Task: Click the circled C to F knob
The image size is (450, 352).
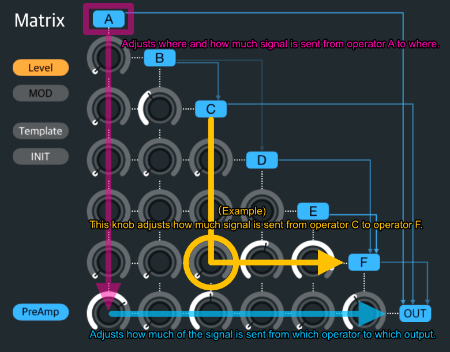Action: pyautogui.click(x=211, y=263)
